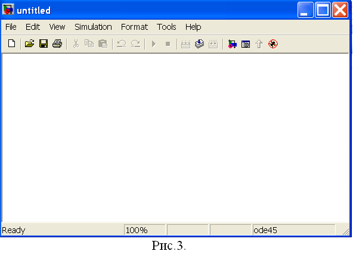
Task: Click the Ready status text
Action: [x=14, y=230]
